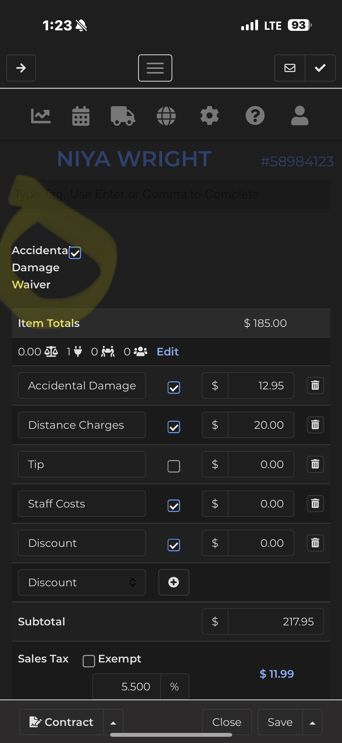This screenshot has height=743, width=342.
Task: Open the hamburger navigation menu
Action: [x=155, y=68]
